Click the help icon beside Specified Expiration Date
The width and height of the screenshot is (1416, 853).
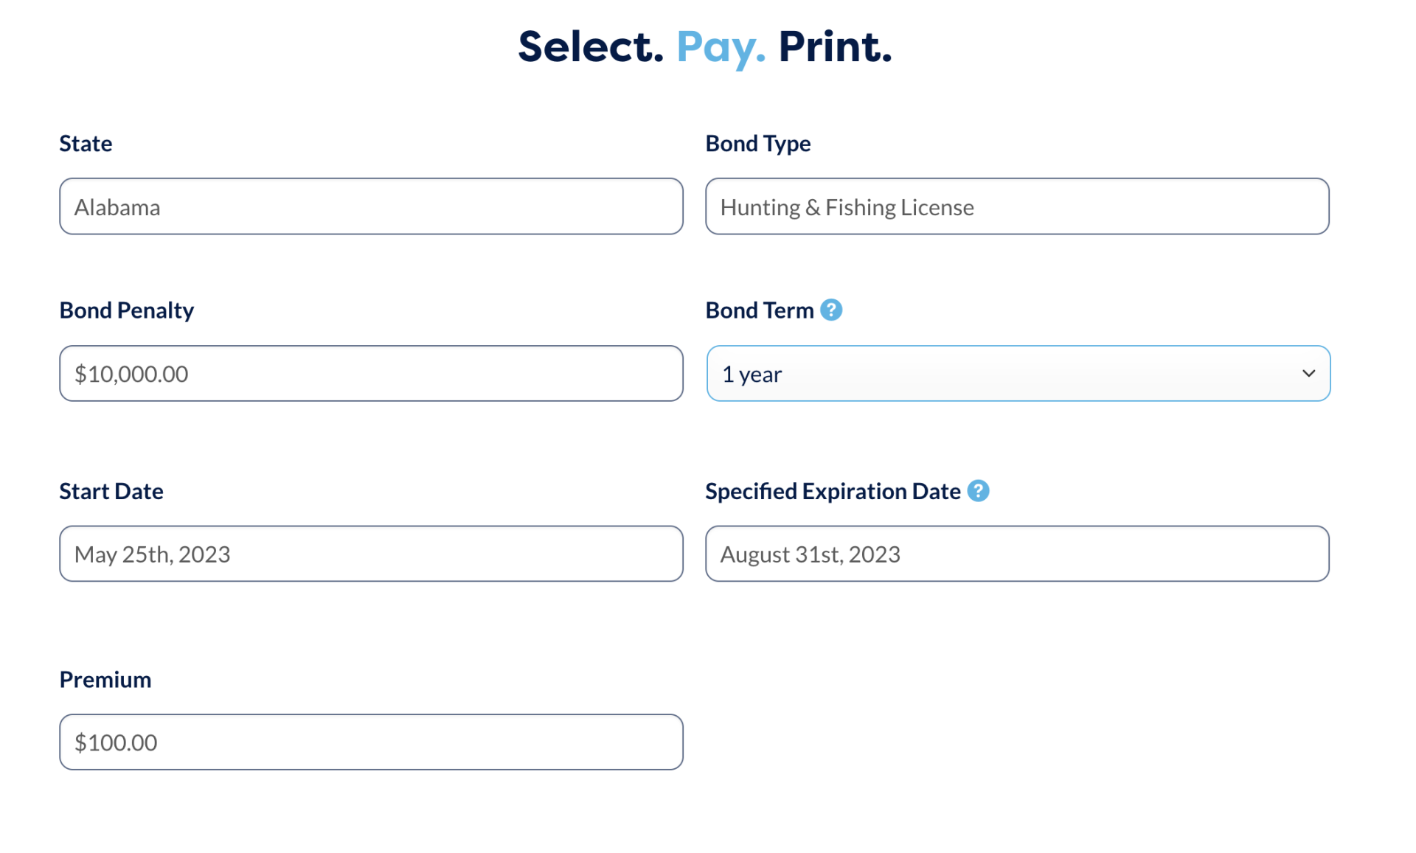(979, 490)
